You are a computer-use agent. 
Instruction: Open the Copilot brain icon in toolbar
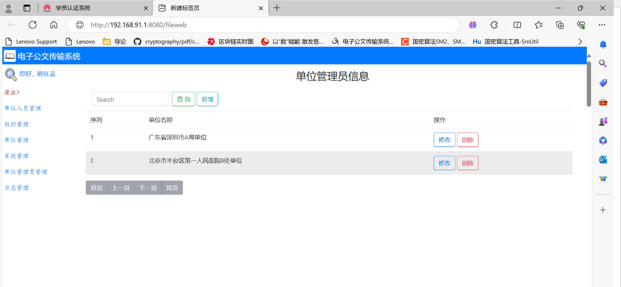[473, 25]
